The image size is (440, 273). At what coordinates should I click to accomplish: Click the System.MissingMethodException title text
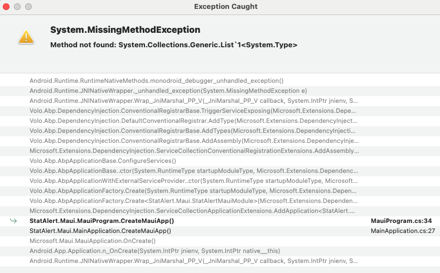click(x=125, y=30)
